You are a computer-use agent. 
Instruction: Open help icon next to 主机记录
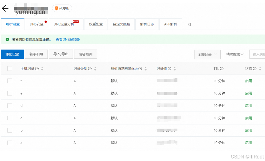[x=37, y=69]
